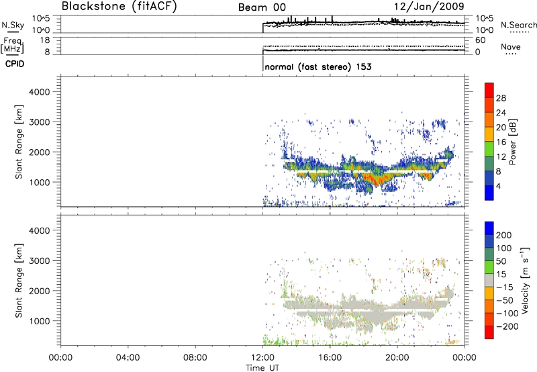Click the solid line sample beneath N.Sky

pos(13,32)
